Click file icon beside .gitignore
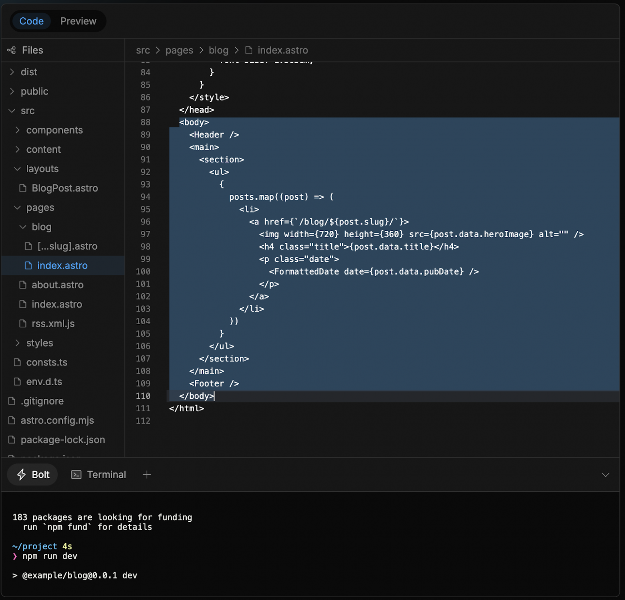The height and width of the screenshot is (600, 625). point(12,401)
